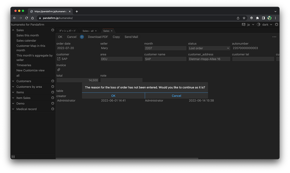The width and height of the screenshot is (290, 173).
Task: Click add panel icon at sidebar bottom
Action: tap(13, 157)
